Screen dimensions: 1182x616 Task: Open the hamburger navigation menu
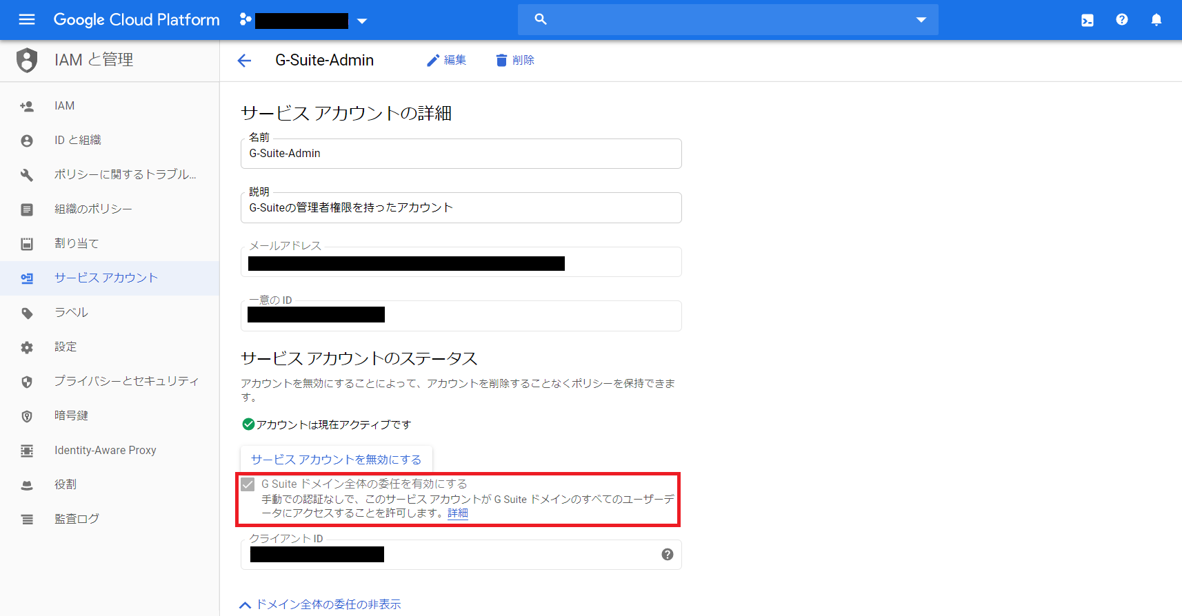pos(27,19)
